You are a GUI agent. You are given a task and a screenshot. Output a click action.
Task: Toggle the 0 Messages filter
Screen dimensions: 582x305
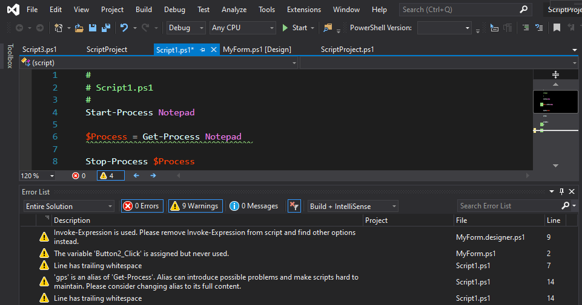[254, 206]
